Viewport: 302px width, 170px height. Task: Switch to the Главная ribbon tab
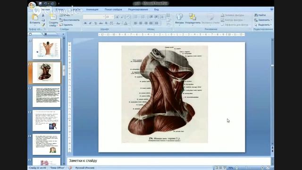pyautogui.click(x=45, y=9)
